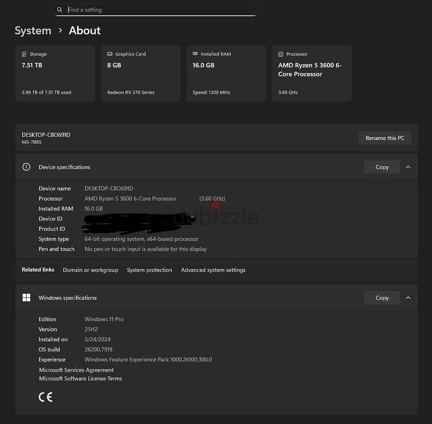
Task: Open System protection link
Action: coord(150,270)
